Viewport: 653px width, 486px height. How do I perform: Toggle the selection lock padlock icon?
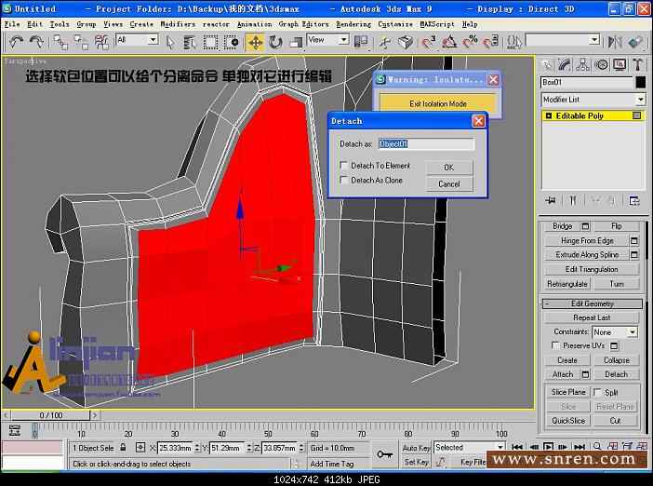tap(122, 448)
